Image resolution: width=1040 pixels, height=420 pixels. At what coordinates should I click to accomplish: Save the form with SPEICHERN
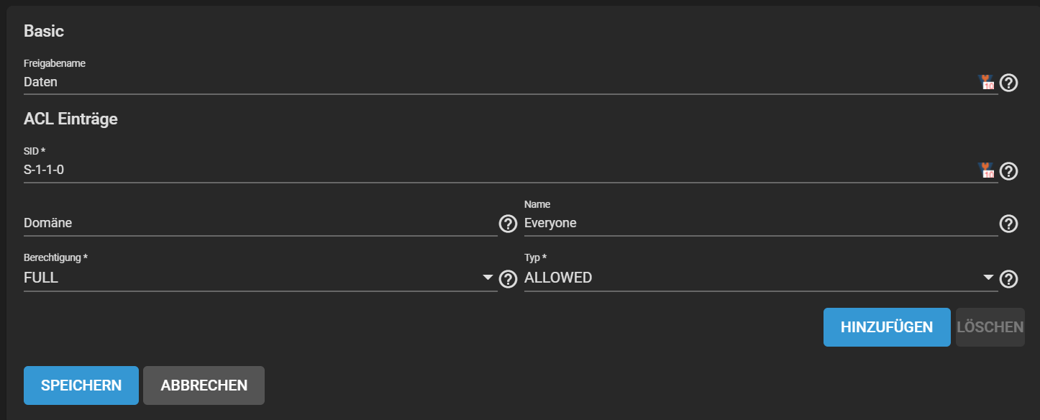pyautogui.click(x=81, y=385)
